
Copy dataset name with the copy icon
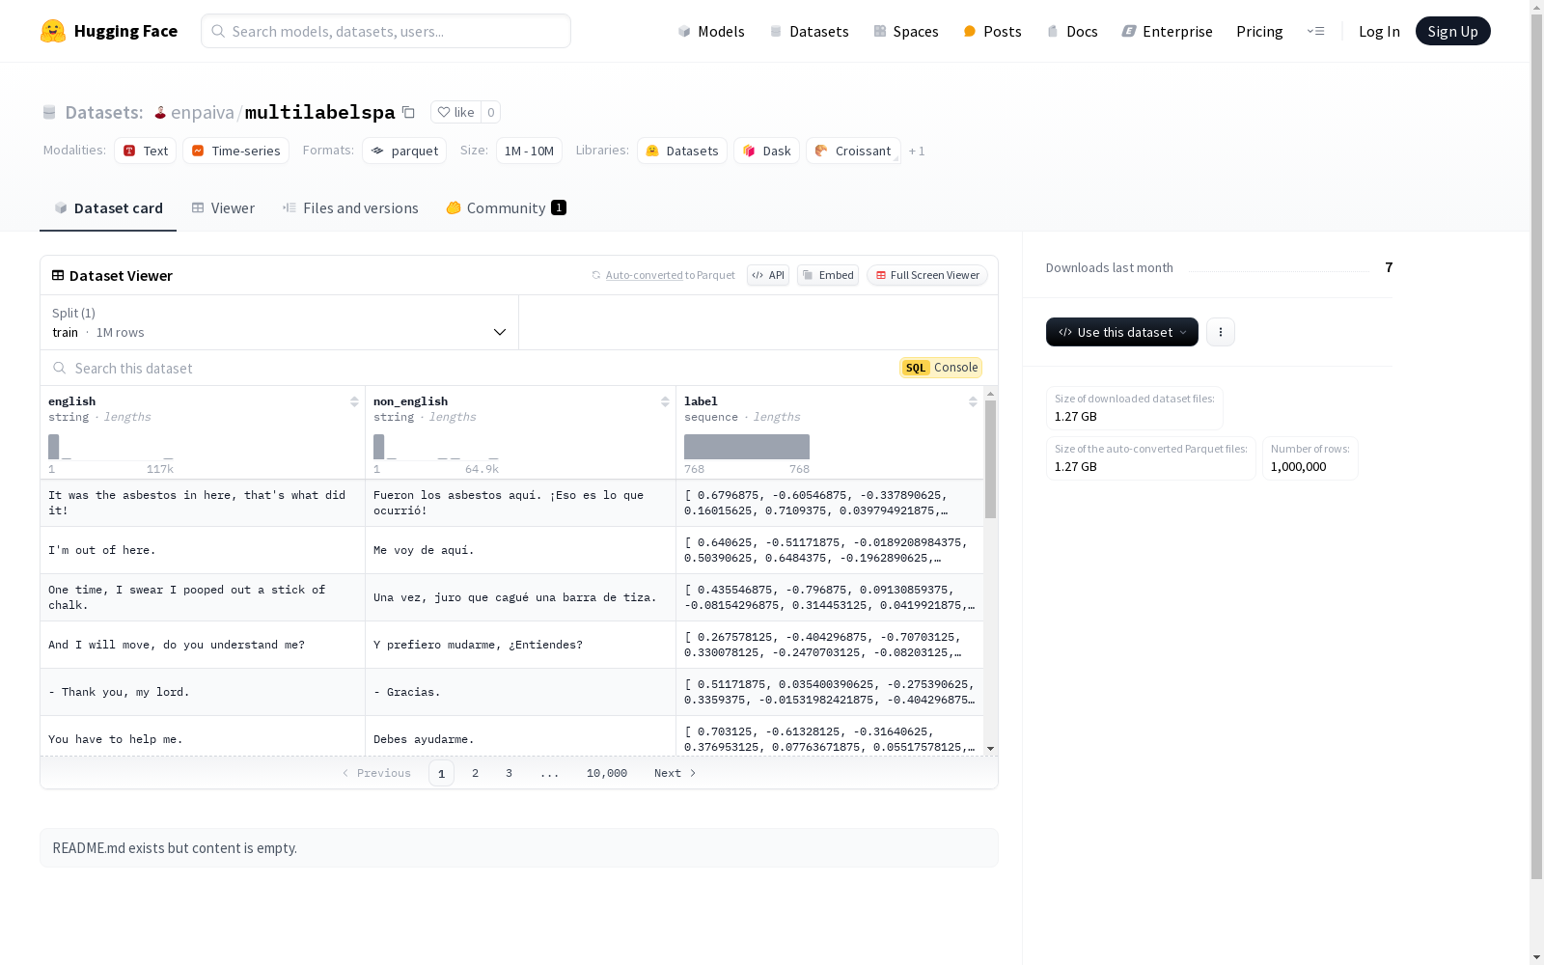pos(408,112)
